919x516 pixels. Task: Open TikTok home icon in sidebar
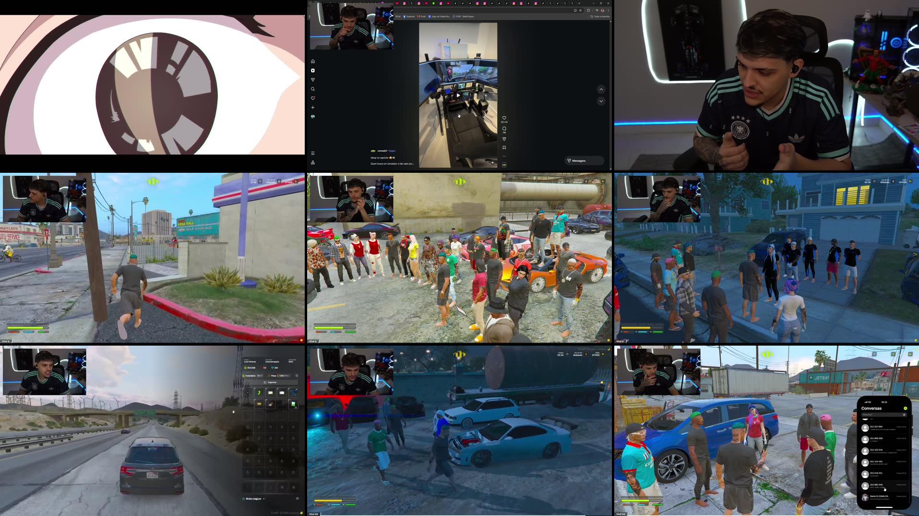click(313, 61)
